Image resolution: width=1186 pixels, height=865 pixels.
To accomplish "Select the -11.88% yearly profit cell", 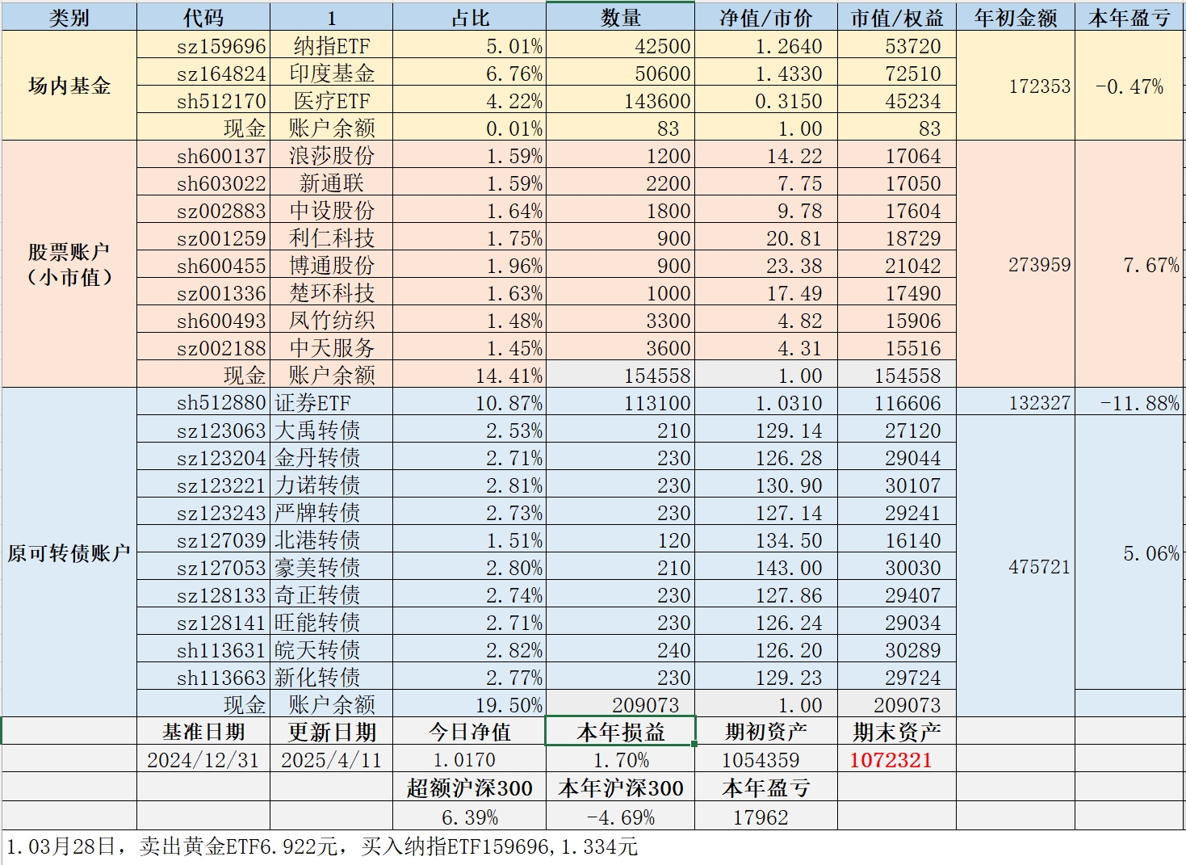I will pyautogui.click(x=1130, y=402).
